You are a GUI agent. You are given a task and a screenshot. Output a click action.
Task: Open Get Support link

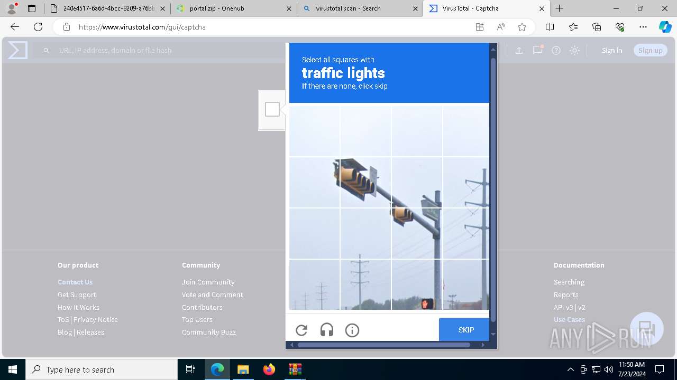click(77, 294)
